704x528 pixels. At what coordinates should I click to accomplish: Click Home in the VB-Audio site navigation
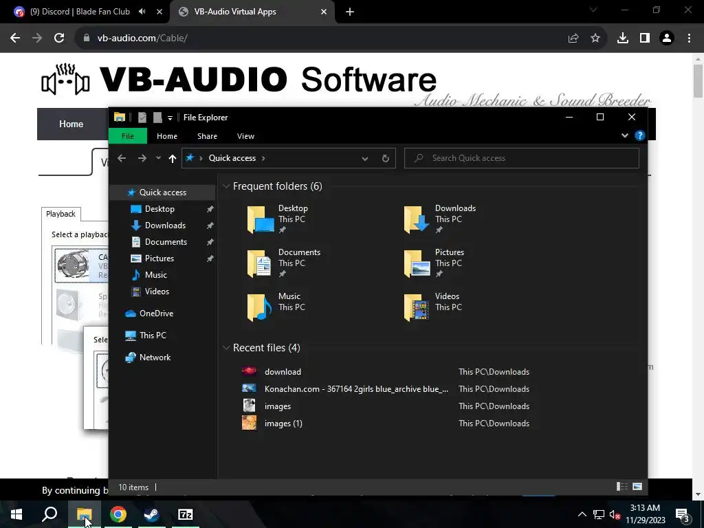point(71,124)
